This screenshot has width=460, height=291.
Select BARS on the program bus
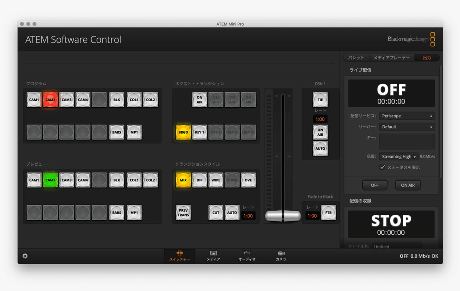point(117,132)
